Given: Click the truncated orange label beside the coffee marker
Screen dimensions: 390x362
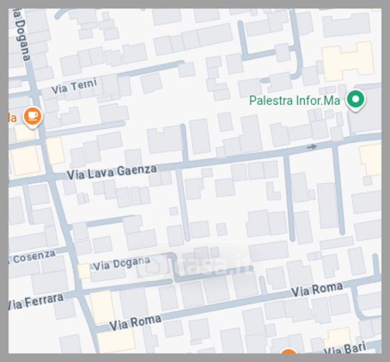Looking at the screenshot, I should pos(13,118).
